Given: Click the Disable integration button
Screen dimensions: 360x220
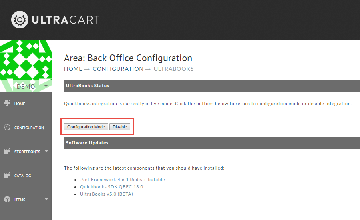Looking at the screenshot, I should (x=120, y=127).
